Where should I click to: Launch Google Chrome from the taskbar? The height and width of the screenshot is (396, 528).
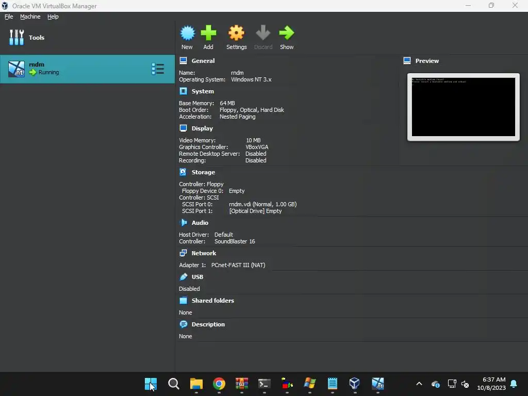pyautogui.click(x=219, y=384)
